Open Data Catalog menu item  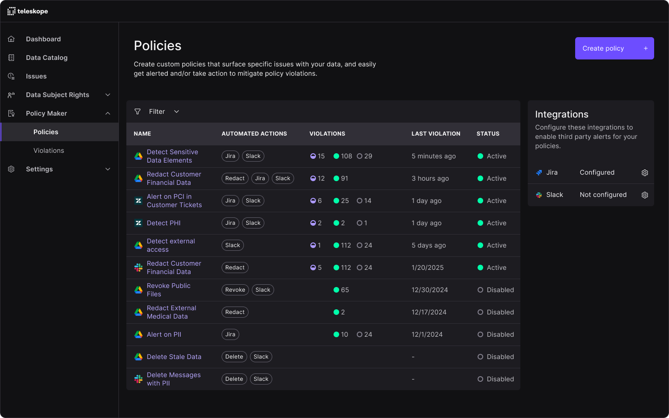(46, 58)
